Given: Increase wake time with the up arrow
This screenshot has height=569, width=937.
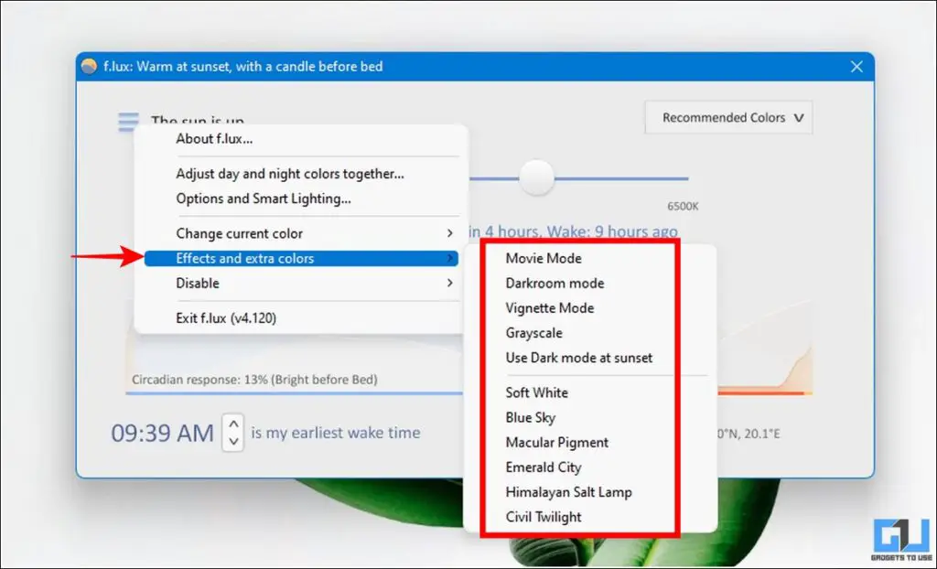Looking at the screenshot, I should coord(233,424).
